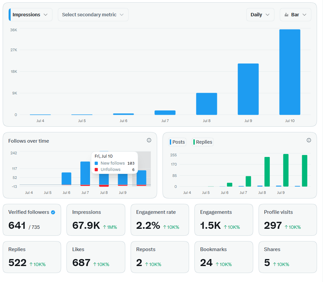
Task: Click the 10K% increase indicator on Likes
Action: tap(101, 264)
